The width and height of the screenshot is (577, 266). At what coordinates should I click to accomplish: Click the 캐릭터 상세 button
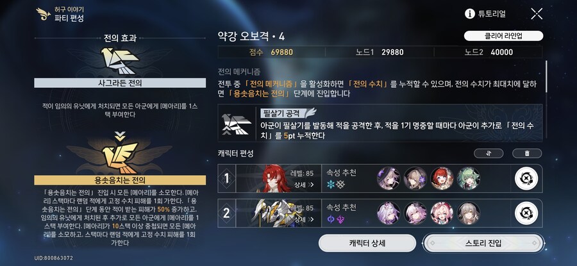point(367,243)
